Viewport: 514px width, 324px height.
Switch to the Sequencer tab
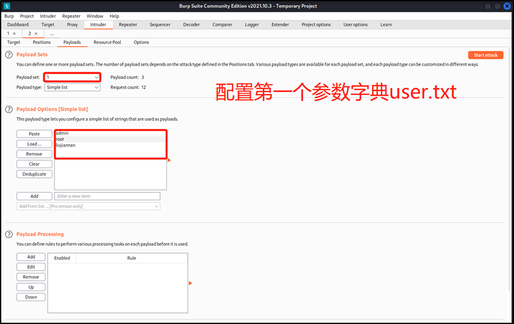click(x=160, y=25)
